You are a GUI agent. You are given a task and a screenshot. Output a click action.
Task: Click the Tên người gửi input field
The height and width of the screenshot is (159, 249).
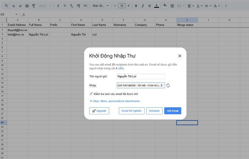tap(141, 76)
